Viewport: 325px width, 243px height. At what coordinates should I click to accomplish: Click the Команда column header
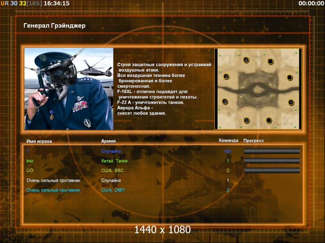(x=228, y=141)
